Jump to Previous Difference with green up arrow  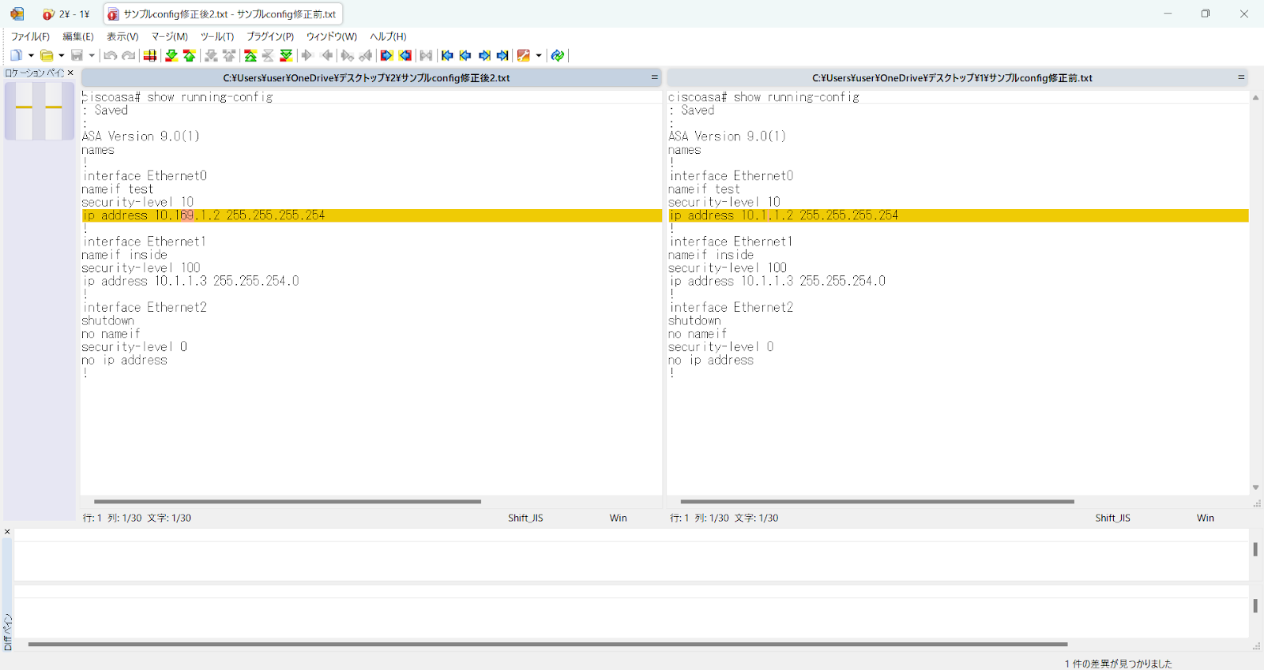click(x=190, y=55)
